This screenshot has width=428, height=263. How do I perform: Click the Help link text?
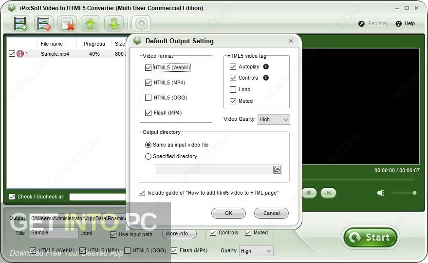click(409, 24)
